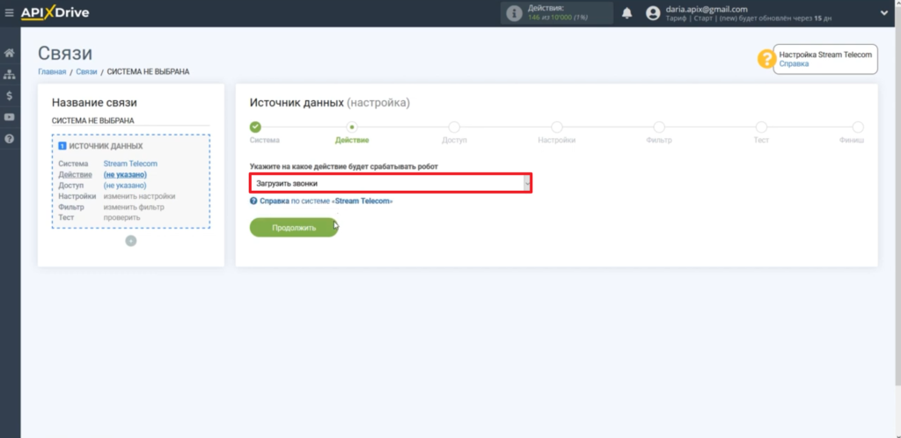Expand the user account chevron
This screenshot has height=438, width=901.
point(883,12)
